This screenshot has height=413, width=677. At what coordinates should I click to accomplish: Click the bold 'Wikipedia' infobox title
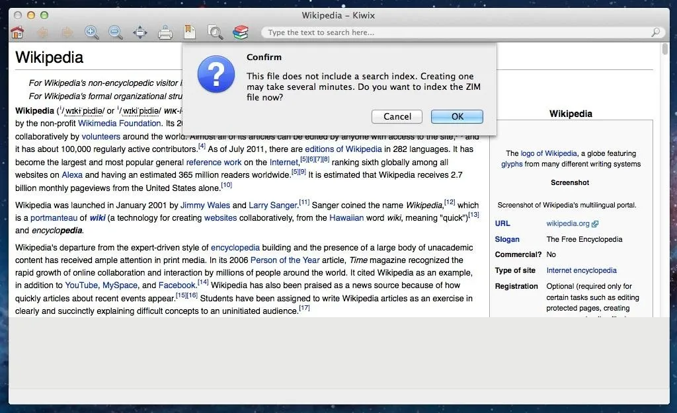coord(571,114)
